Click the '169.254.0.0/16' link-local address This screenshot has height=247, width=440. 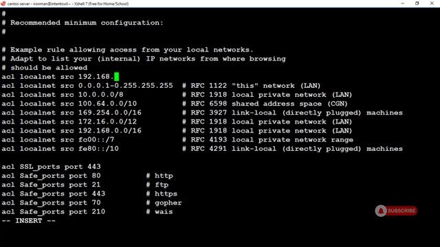(110, 113)
